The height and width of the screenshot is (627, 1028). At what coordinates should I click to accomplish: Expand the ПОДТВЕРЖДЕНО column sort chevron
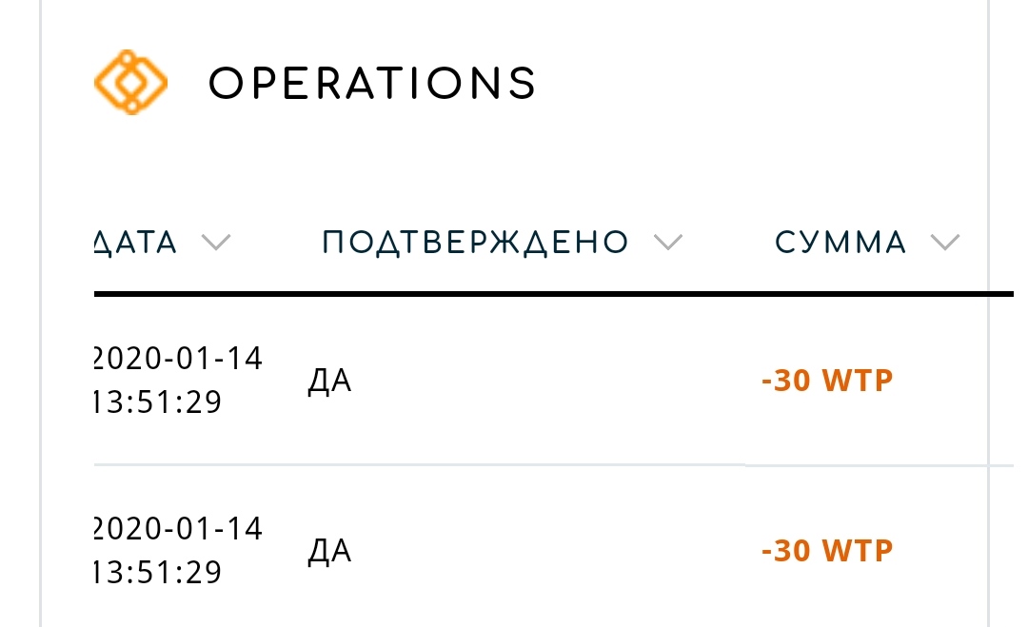(668, 243)
